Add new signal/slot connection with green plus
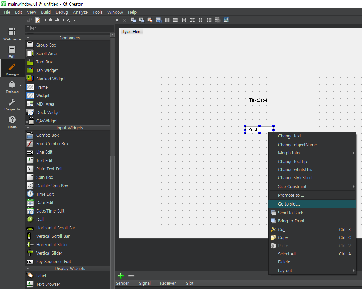The image size is (362, 289). click(x=121, y=276)
